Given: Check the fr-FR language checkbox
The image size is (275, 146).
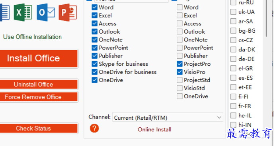Looking at the screenshot, I should [x=233, y=106].
